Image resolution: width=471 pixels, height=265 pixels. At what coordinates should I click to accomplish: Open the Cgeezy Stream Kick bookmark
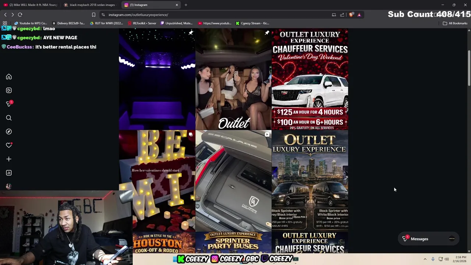[252, 23]
